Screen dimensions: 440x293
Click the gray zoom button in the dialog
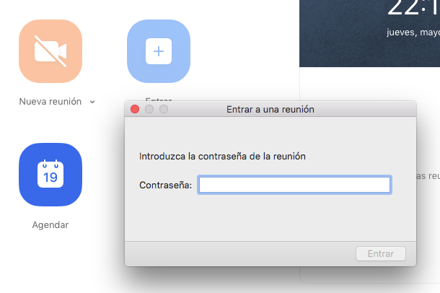coord(163,110)
